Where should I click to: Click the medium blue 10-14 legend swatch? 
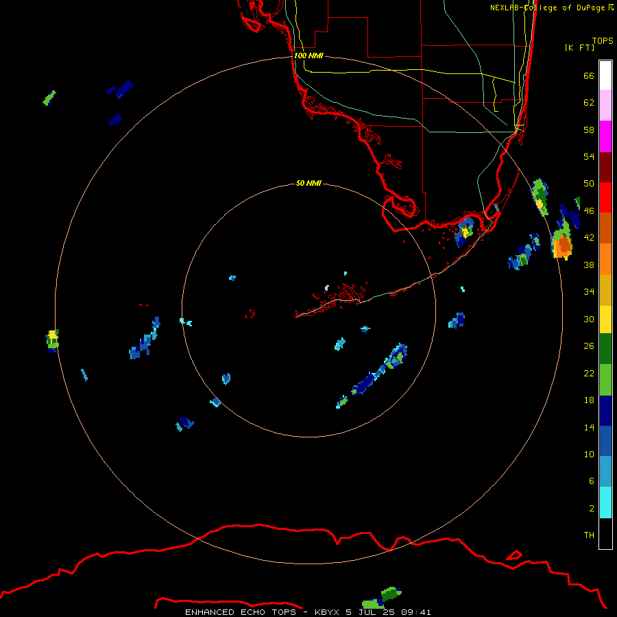605,441
